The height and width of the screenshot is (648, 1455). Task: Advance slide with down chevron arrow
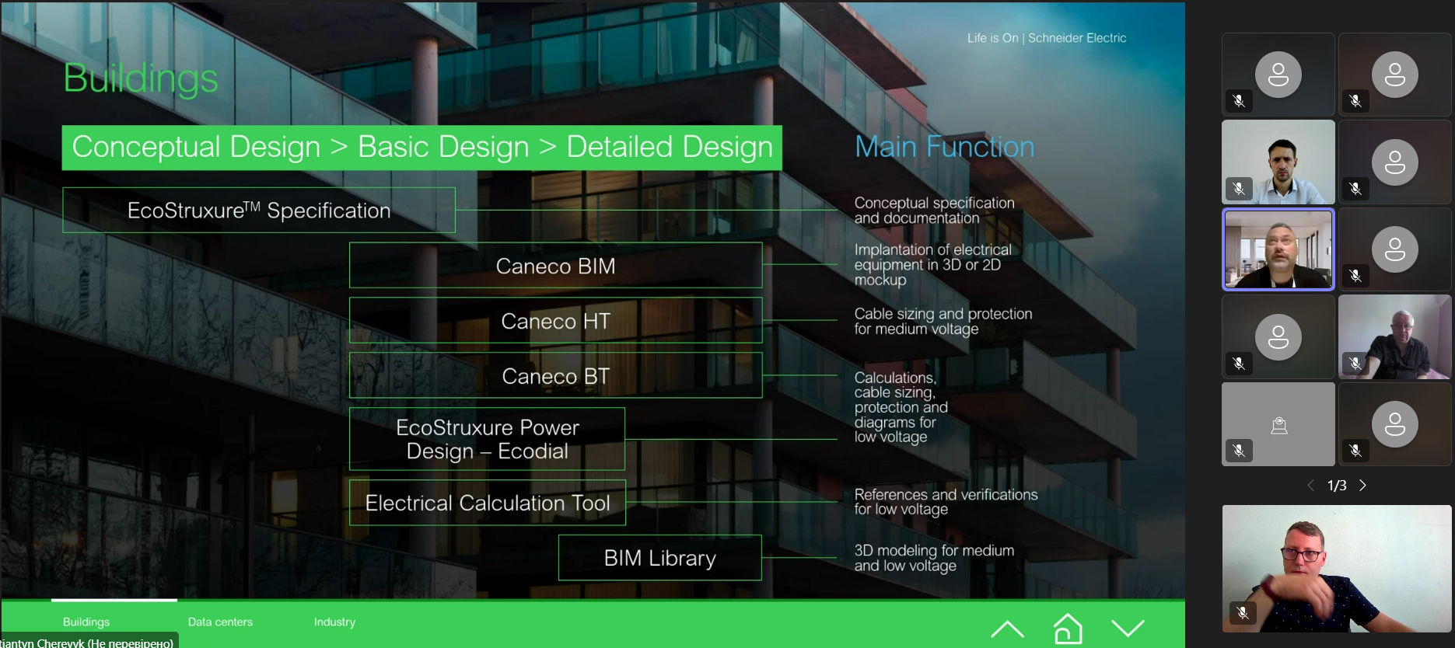coord(1128,628)
